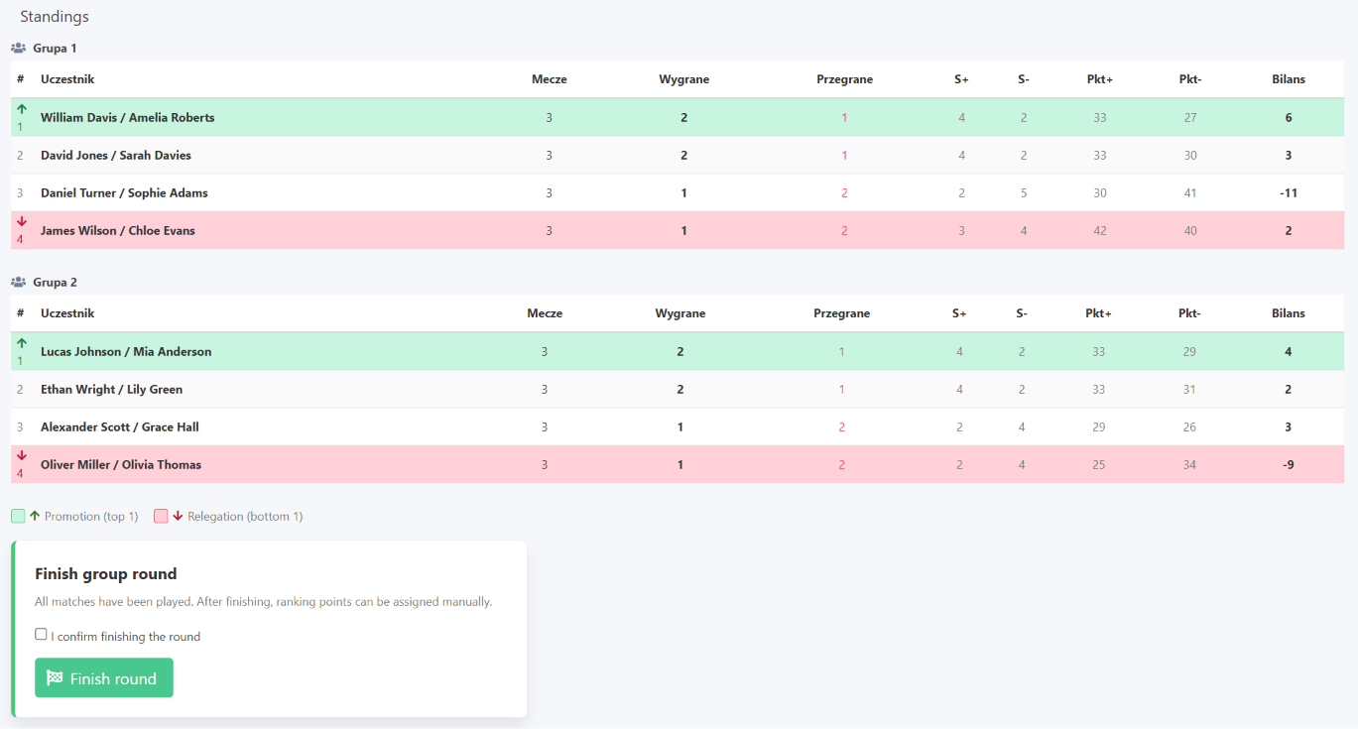Click Wygrane header in Grupa 2 table
The width and height of the screenshot is (1358, 729).
point(680,313)
